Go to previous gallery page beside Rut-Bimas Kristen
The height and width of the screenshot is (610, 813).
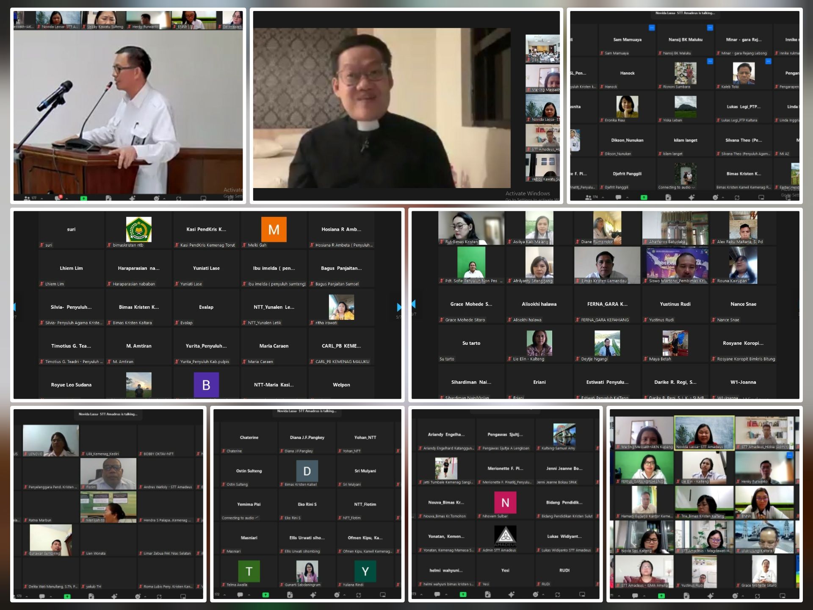click(x=414, y=304)
